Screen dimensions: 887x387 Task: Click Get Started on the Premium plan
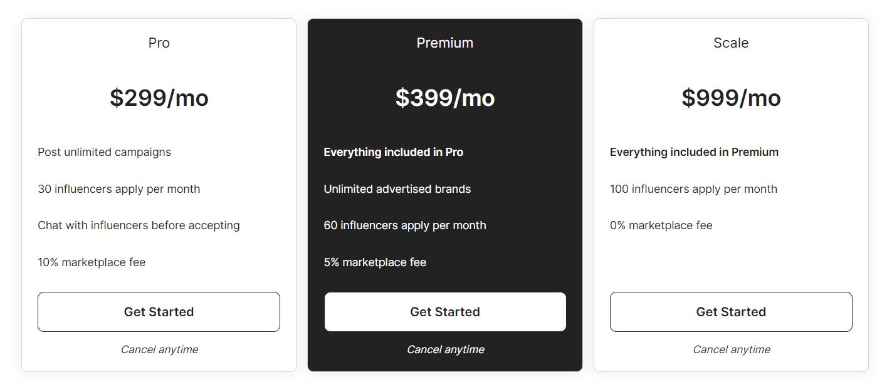[x=445, y=311]
